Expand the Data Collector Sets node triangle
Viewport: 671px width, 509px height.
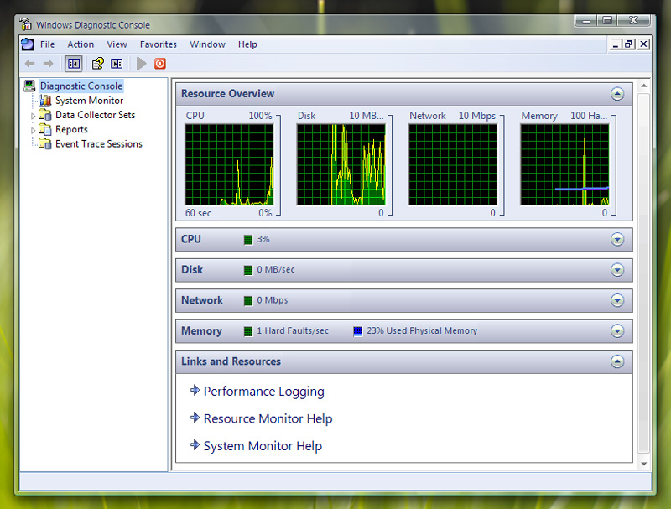[x=33, y=116]
